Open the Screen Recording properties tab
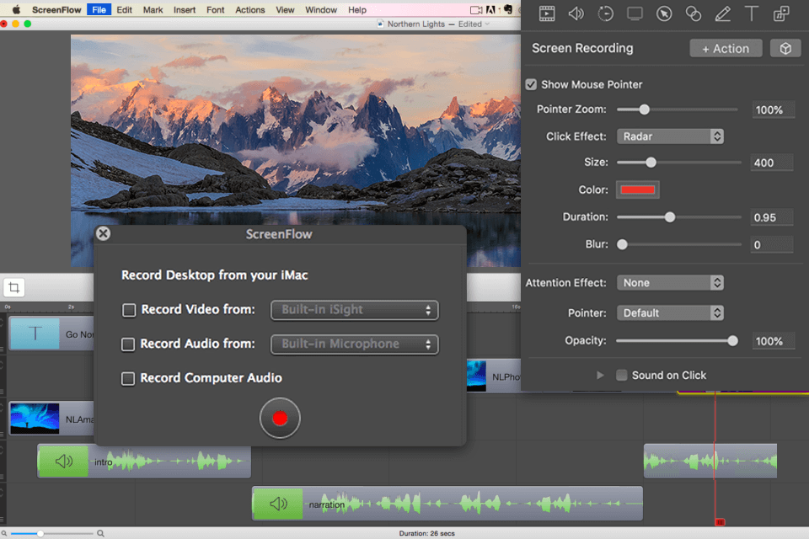 [635, 13]
